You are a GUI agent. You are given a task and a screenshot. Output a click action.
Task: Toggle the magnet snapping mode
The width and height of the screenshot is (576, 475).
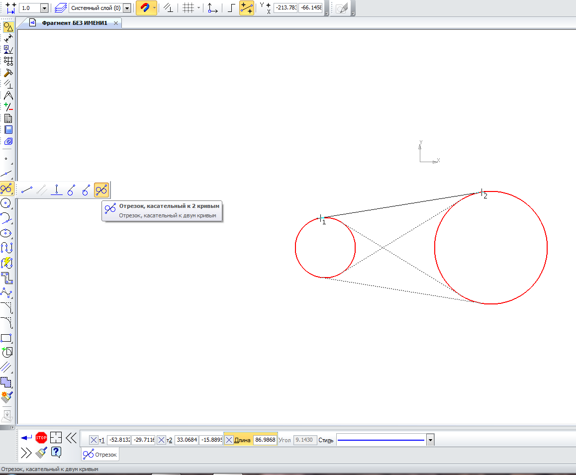tap(144, 8)
